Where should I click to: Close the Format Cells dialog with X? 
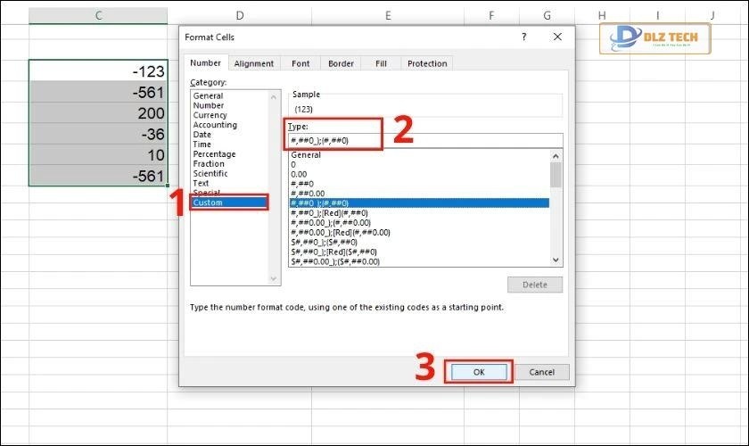point(557,37)
